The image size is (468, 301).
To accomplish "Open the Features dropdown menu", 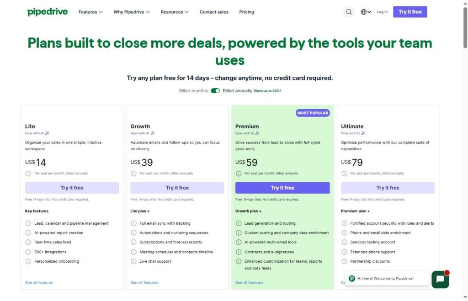I will pos(90,11).
